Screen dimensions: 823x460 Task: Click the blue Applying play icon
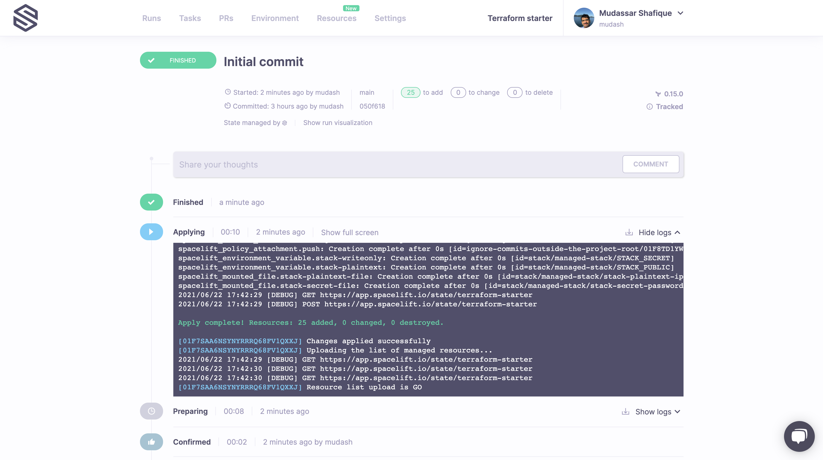pos(152,232)
